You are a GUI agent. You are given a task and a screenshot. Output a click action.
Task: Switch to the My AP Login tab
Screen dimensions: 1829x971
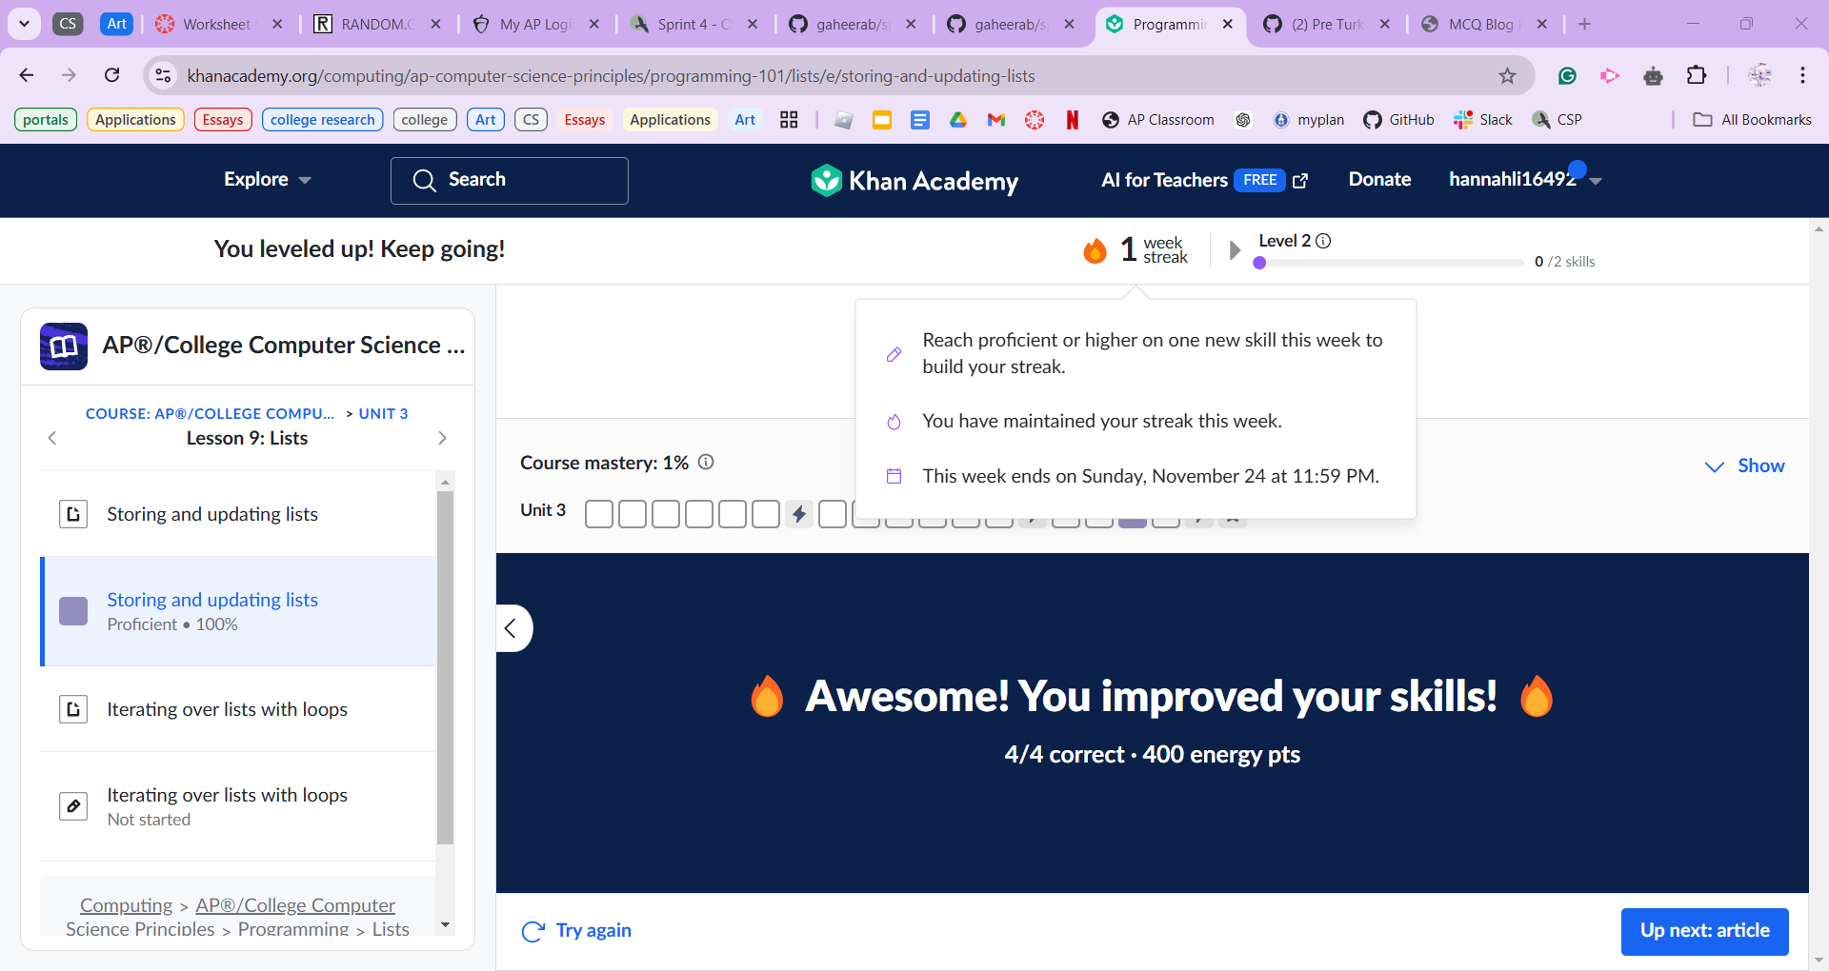[x=536, y=24]
